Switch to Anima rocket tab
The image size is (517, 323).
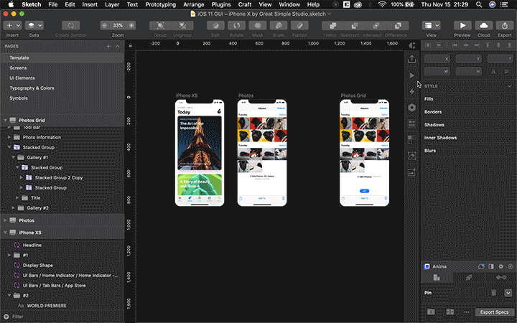(468, 278)
